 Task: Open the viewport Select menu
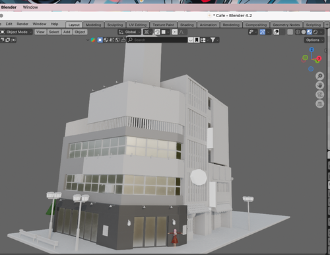(x=54, y=32)
